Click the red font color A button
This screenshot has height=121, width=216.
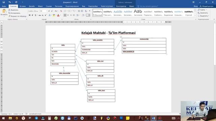coord(58,15)
